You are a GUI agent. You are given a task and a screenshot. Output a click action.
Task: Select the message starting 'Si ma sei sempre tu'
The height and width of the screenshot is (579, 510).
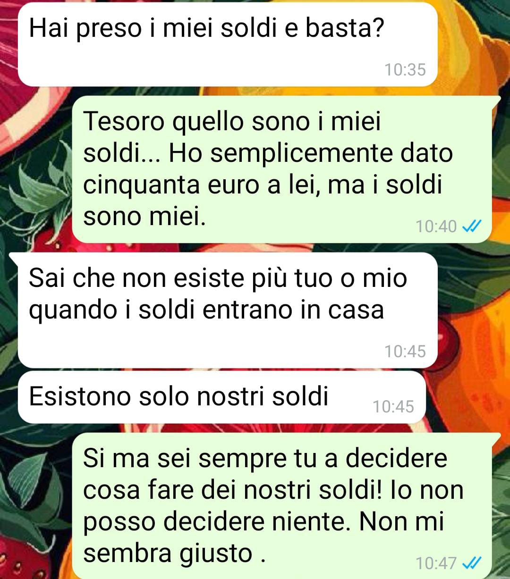pos(282,506)
